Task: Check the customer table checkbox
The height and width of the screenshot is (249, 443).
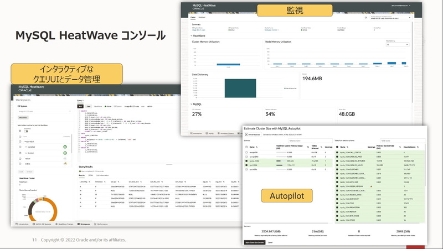Action: tap(20, 147)
